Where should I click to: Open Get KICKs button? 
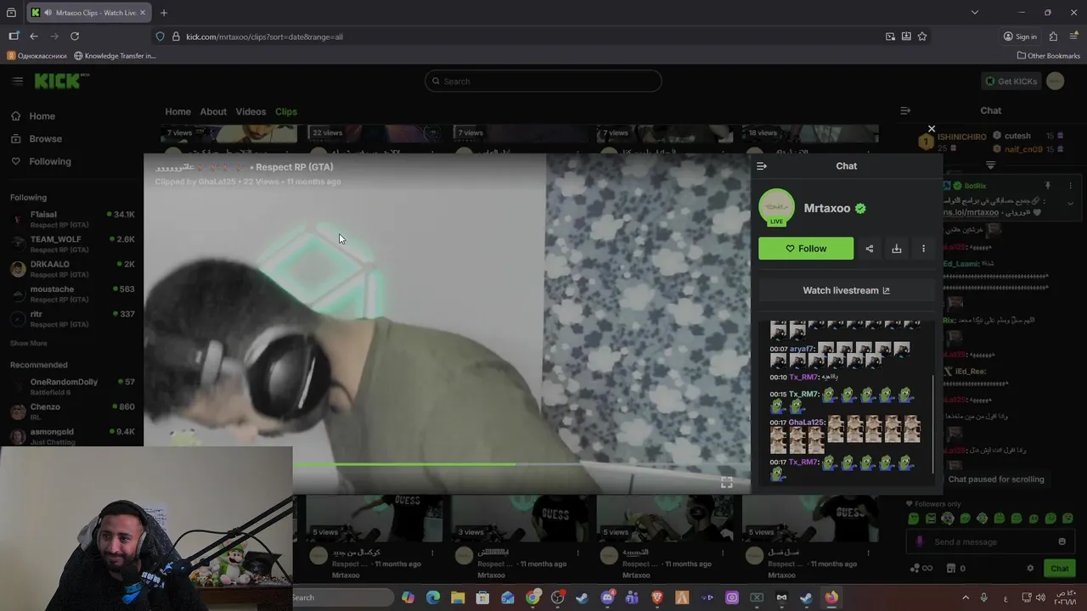(x=1011, y=81)
